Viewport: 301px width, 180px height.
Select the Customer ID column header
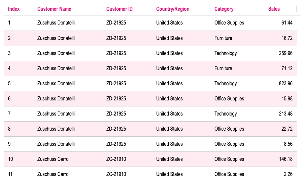(x=119, y=9)
